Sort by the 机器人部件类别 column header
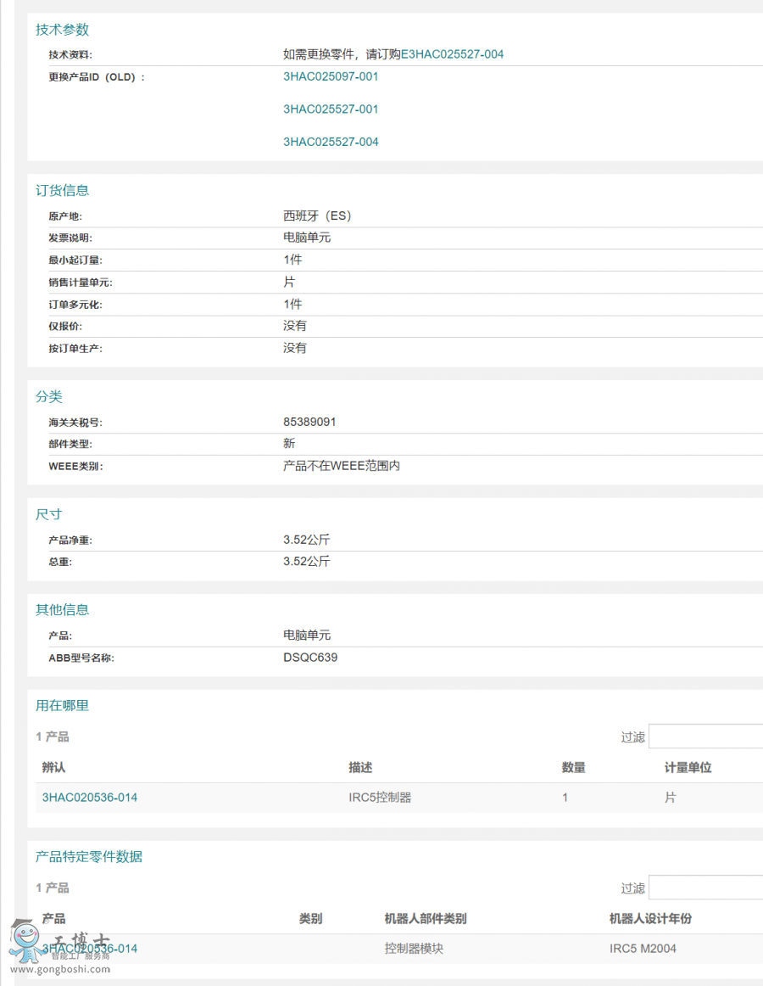This screenshot has height=986, width=763. [426, 919]
